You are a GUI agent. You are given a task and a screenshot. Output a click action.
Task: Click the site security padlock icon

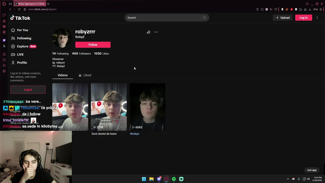(x=25, y=9)
